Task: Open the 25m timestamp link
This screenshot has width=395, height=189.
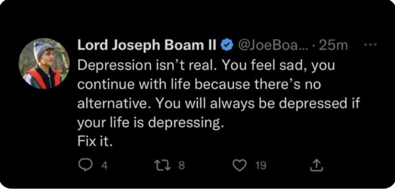Action: pyautogui.click(x=333, y=46)
